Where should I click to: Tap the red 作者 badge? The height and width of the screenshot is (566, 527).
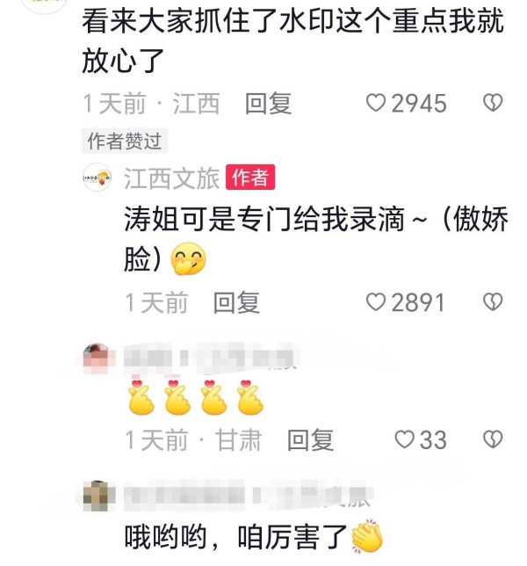tap(250, 178)
